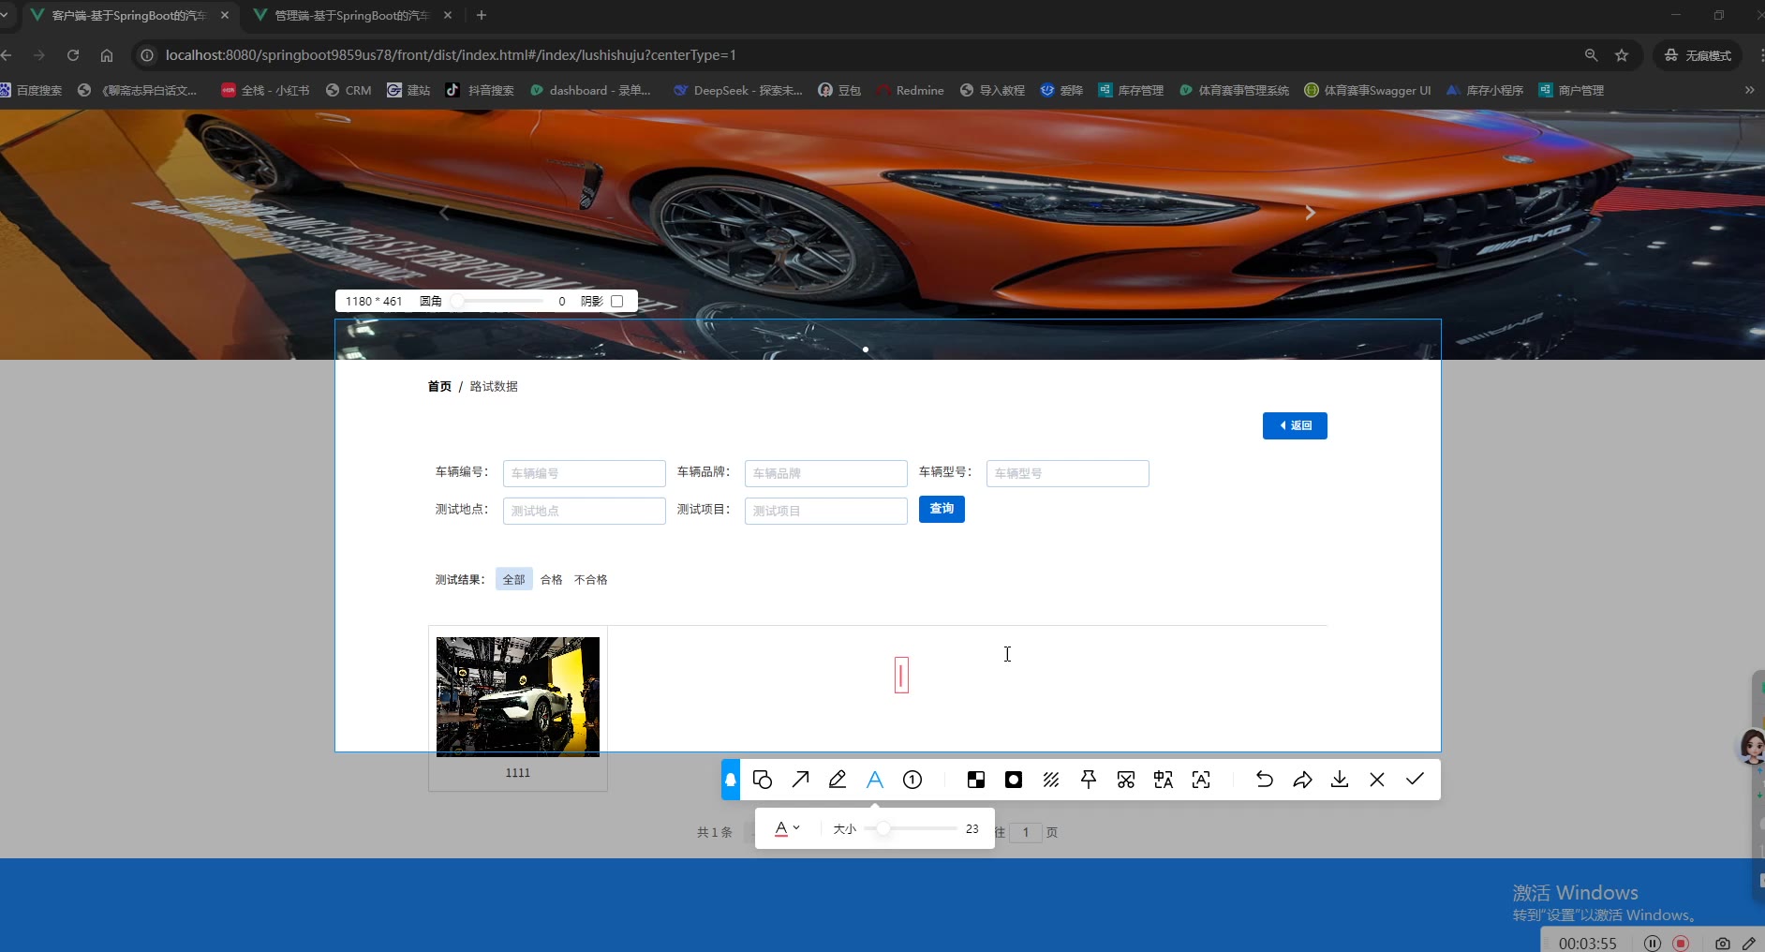Select the pencil drawing tool
This screenshot has height=952, width=1765.
tap(838, 780)
